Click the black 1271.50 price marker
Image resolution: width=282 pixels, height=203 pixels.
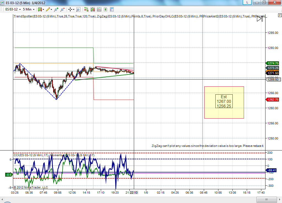coord(272,73)
